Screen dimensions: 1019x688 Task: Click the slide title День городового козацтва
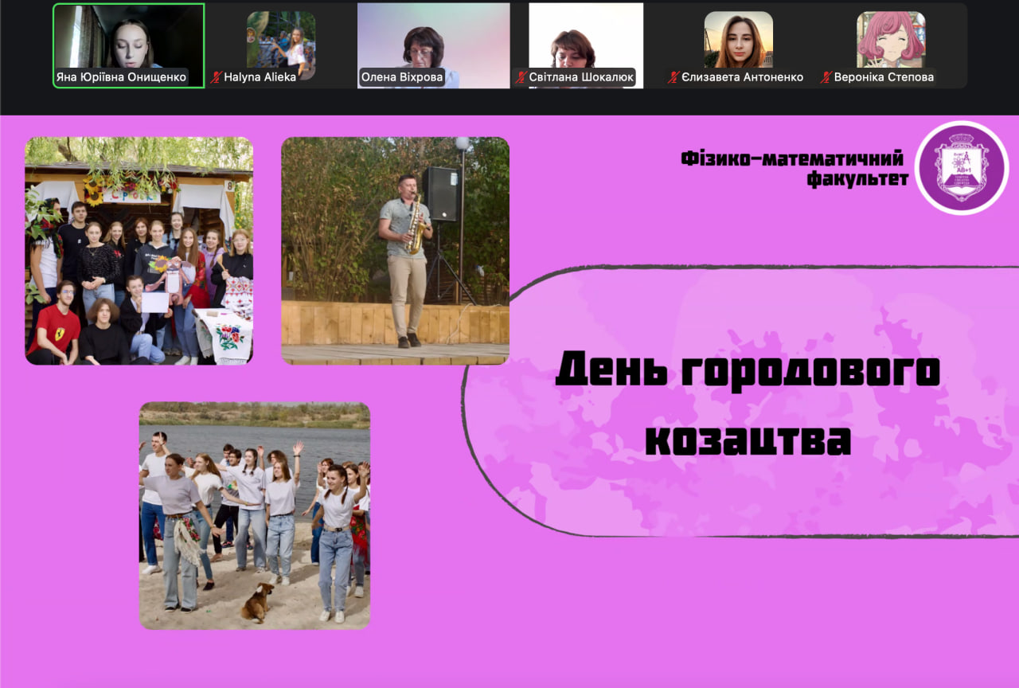pyautogui.click(x=749, y=402)
